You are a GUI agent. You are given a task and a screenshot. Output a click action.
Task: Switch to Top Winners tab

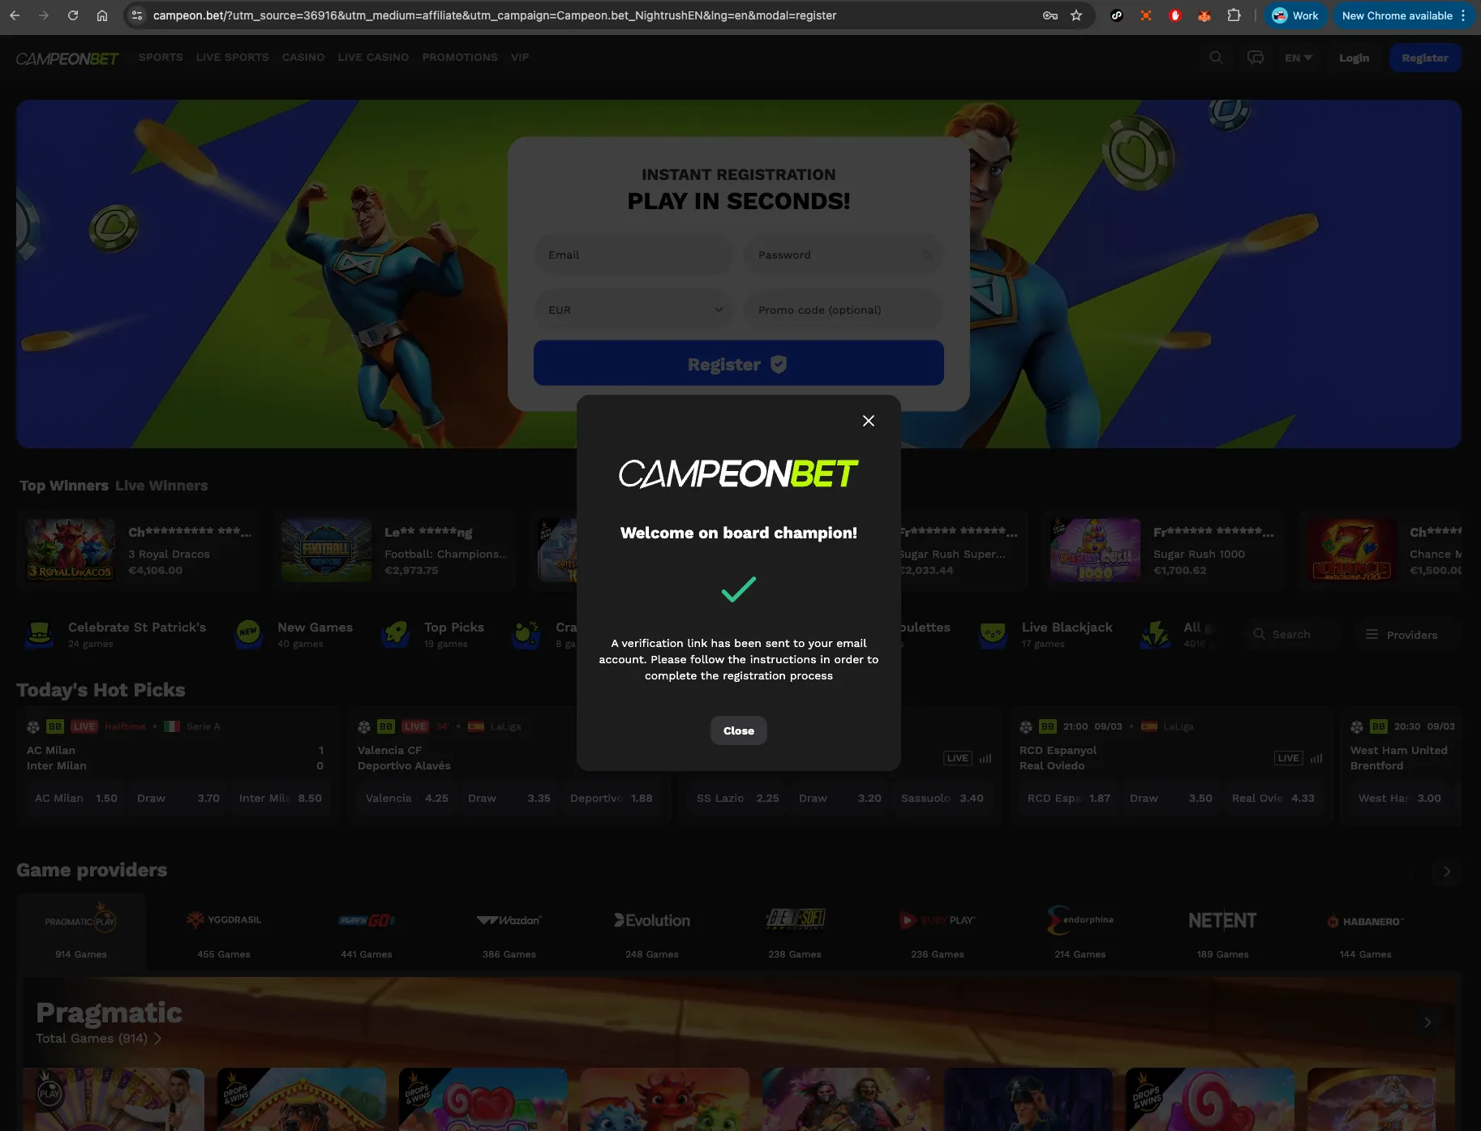tap(64, 486)
